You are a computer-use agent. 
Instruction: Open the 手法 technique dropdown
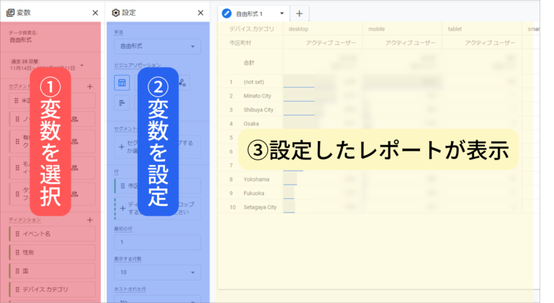coord(157,46)
